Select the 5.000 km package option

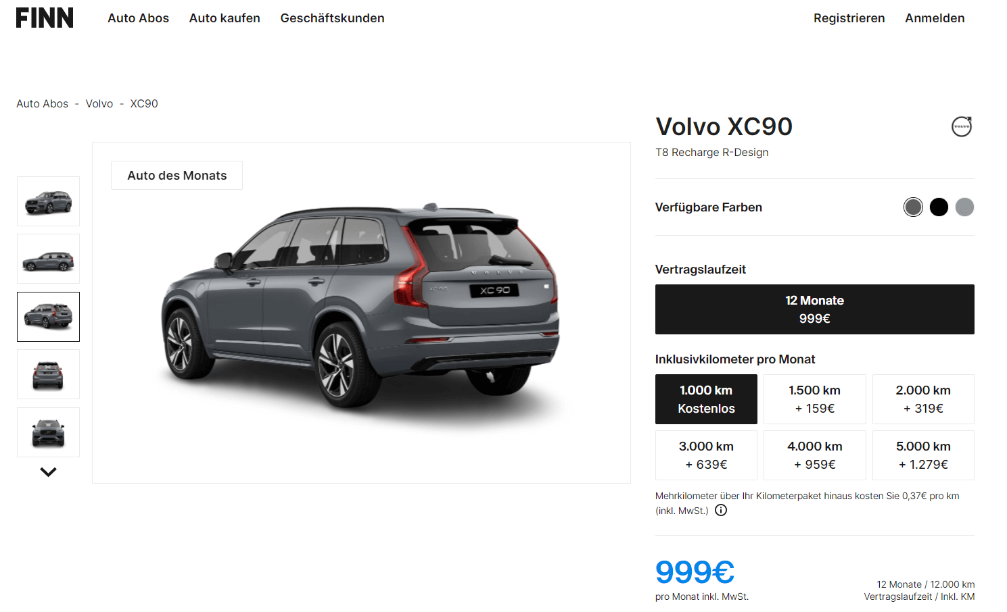click(x=923, y=455)
